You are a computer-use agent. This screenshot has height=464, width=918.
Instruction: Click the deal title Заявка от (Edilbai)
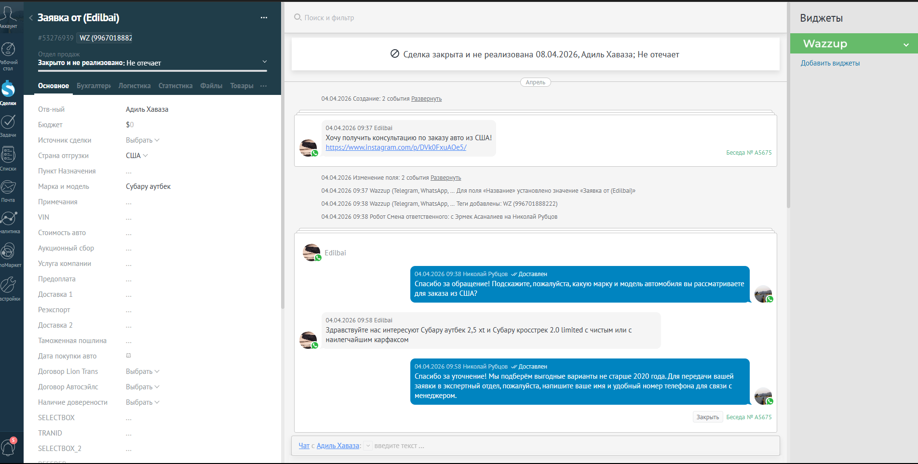pyautogui.click(x=79, y=18)
